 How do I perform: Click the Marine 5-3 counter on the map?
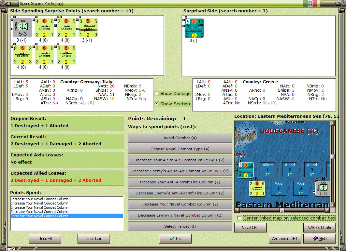pyautogui.click(x=323, y=189)
